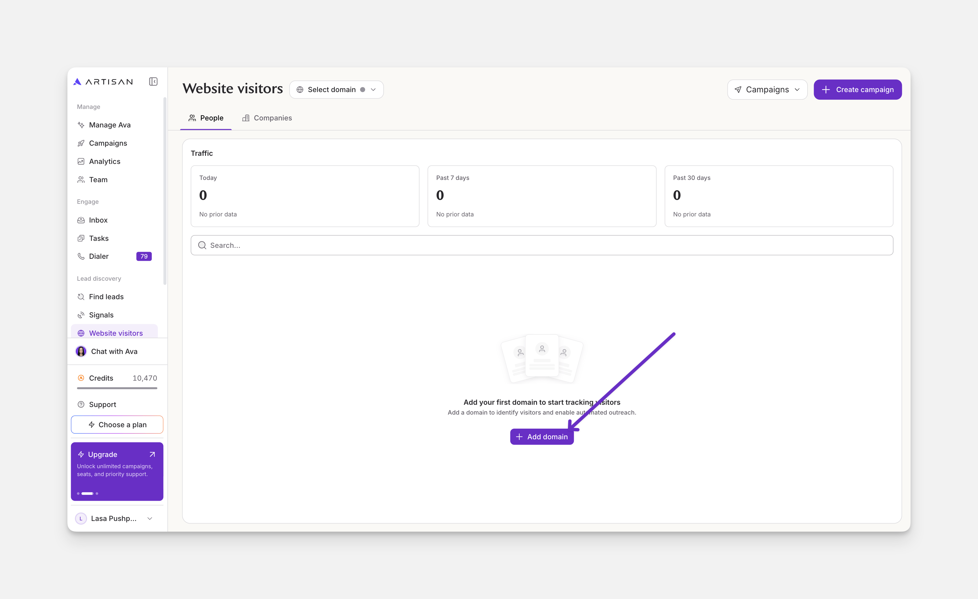Click the Find leads search icon
The width and height of the screenshot is (978, 599).
pos(81,297)
